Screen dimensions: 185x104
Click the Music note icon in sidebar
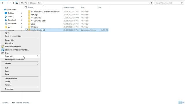click(6, 17)
